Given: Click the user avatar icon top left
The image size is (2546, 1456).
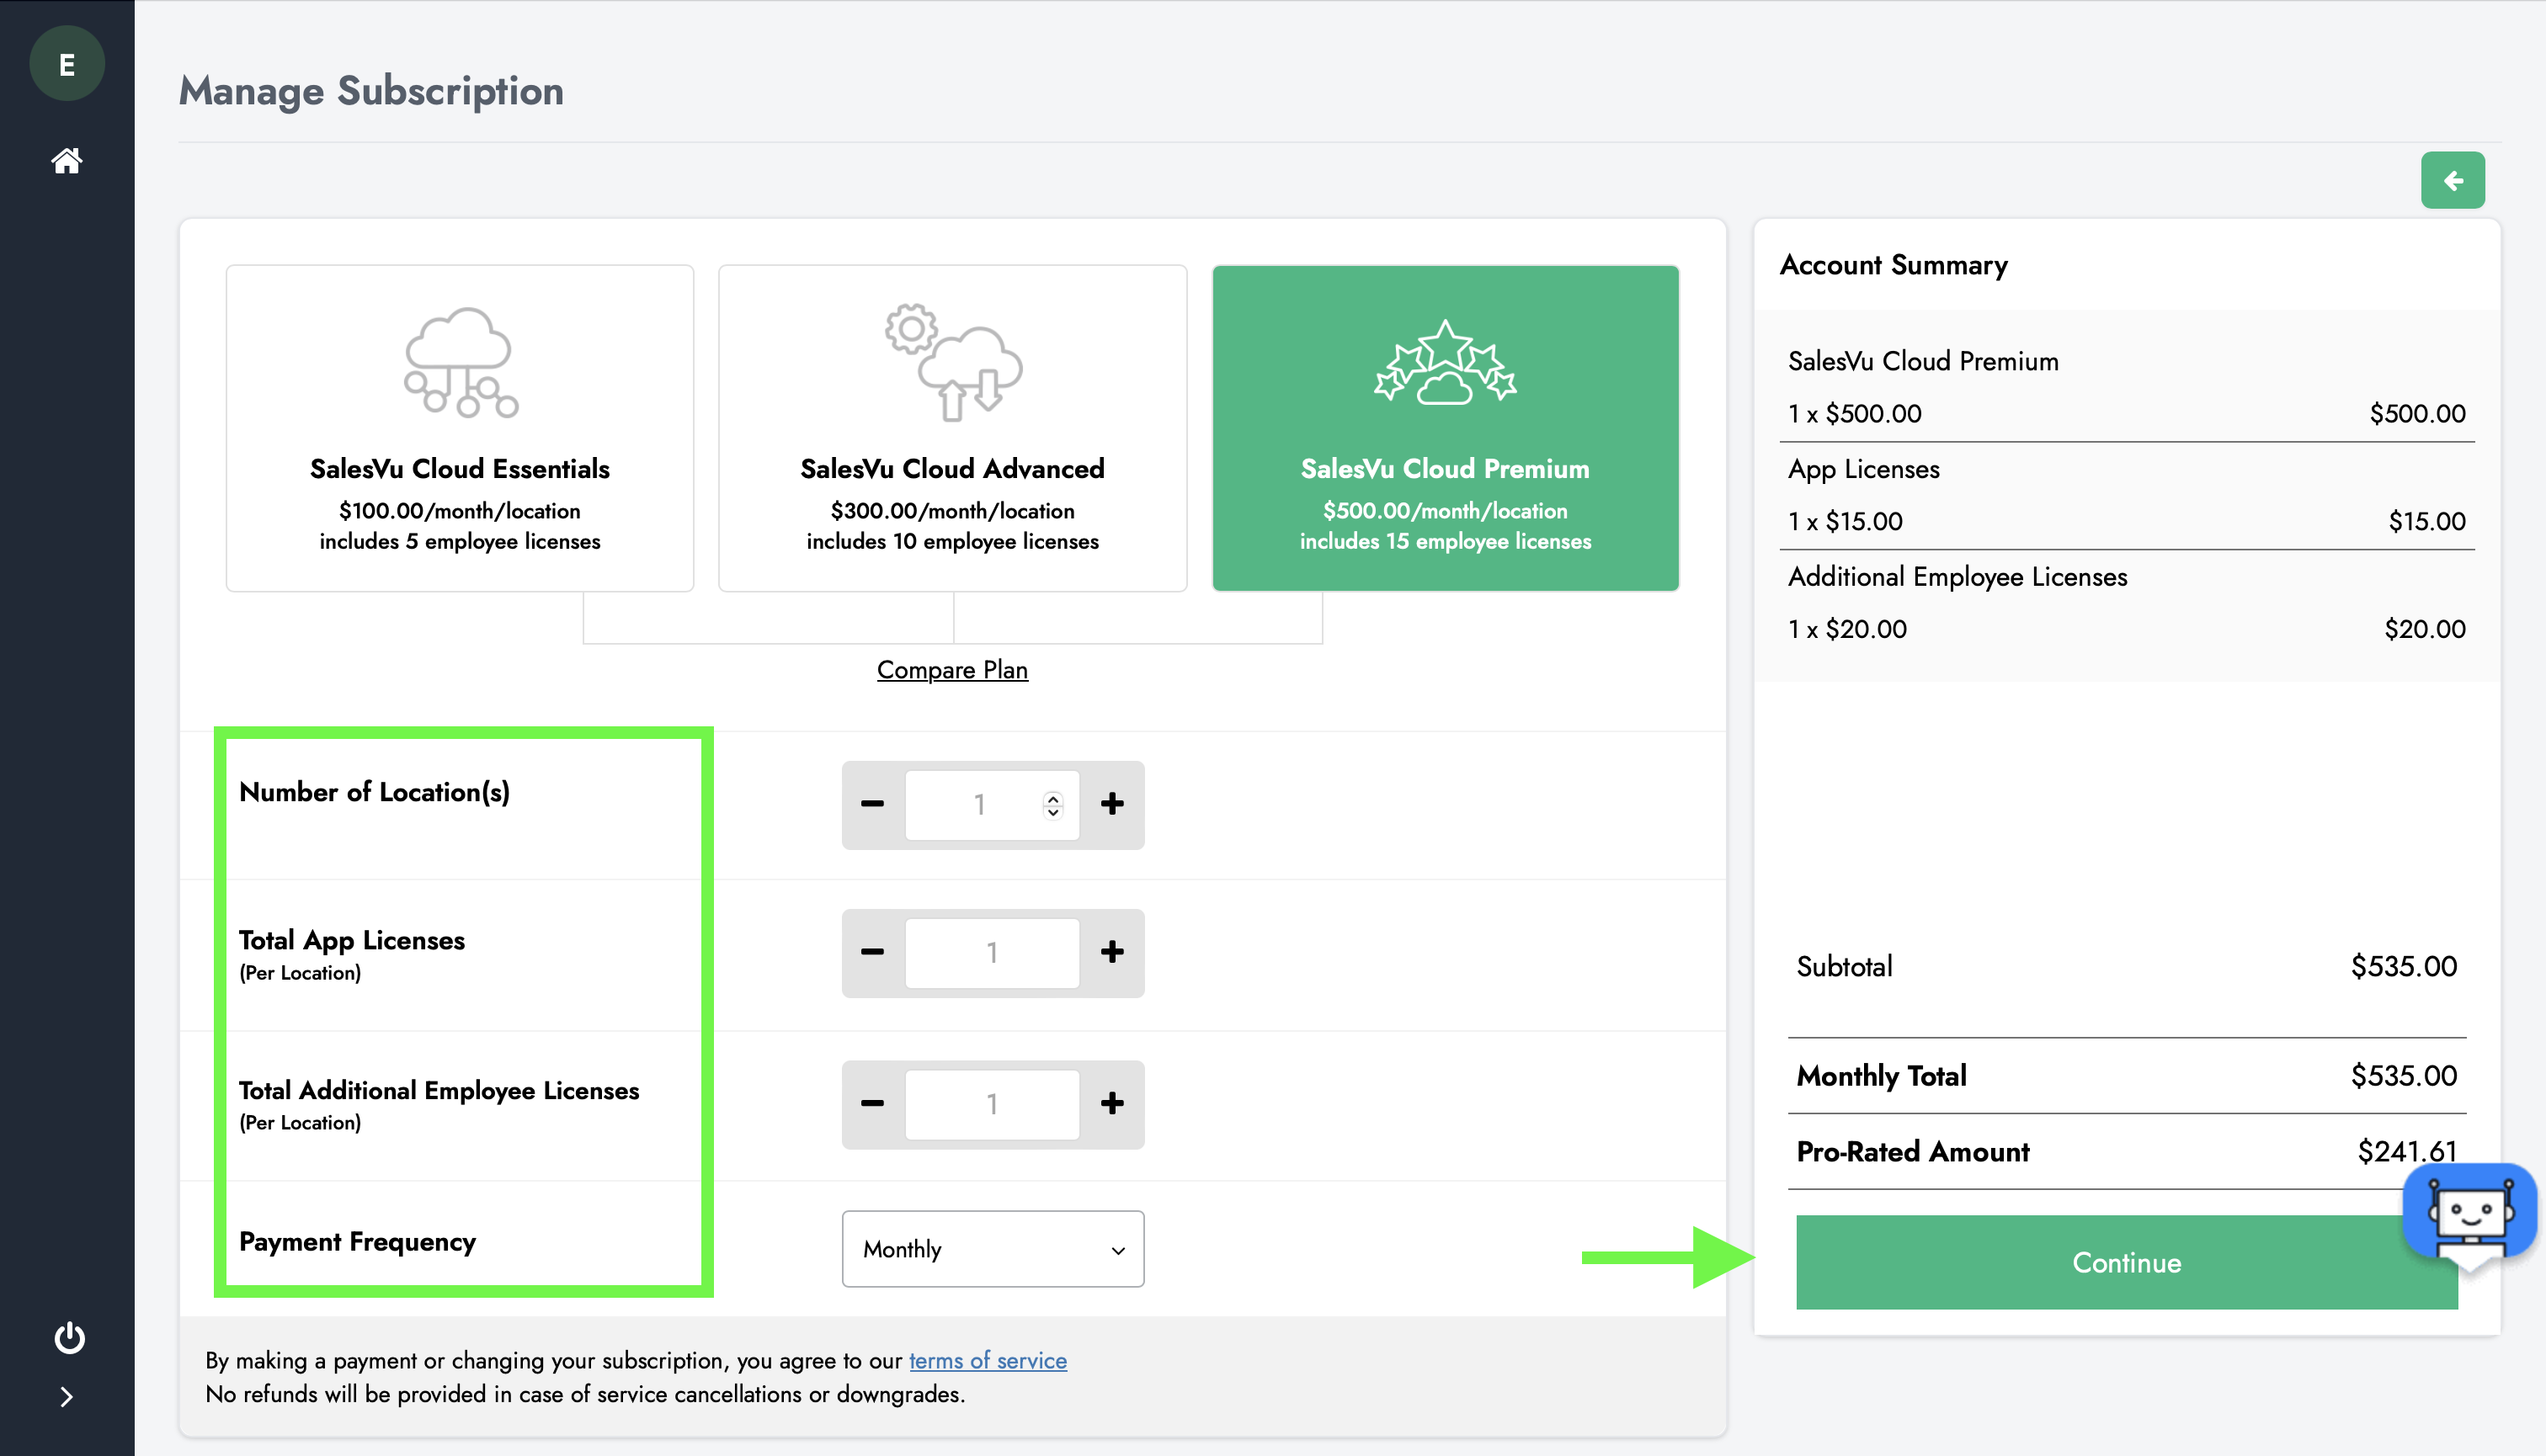Looking at the screenshot, I should point(67,65).
